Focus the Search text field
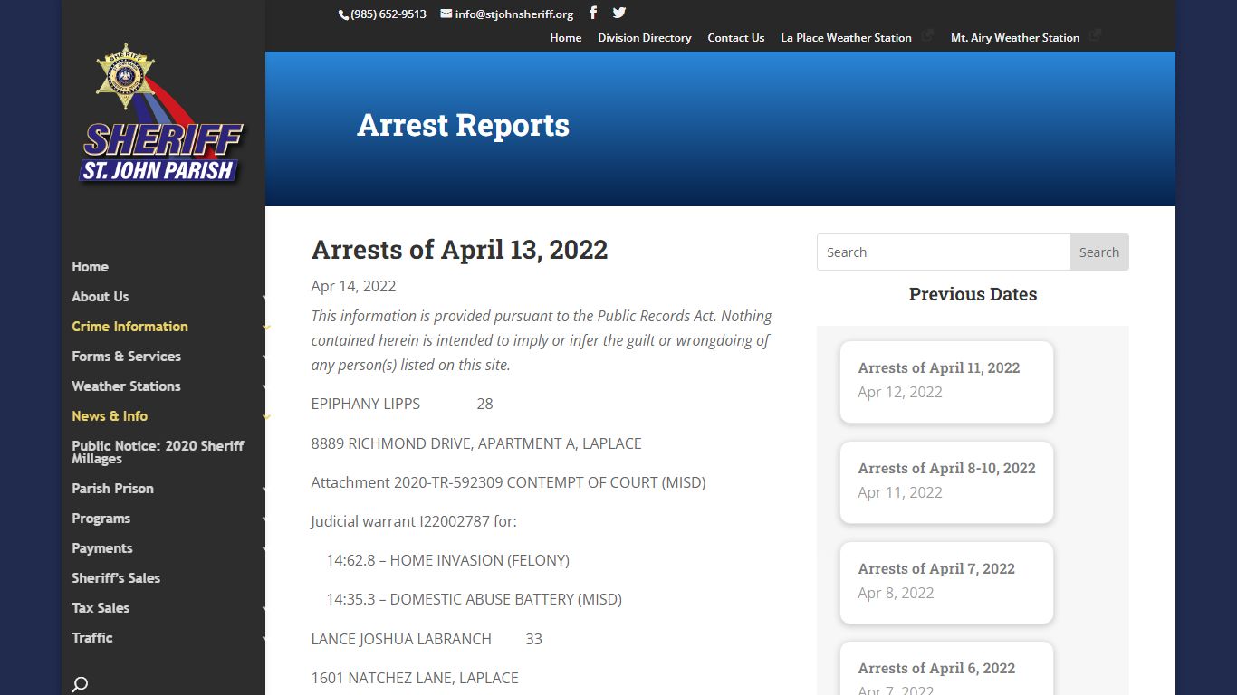The height and width of the screenshot is (695, 1237). point(944,252)
